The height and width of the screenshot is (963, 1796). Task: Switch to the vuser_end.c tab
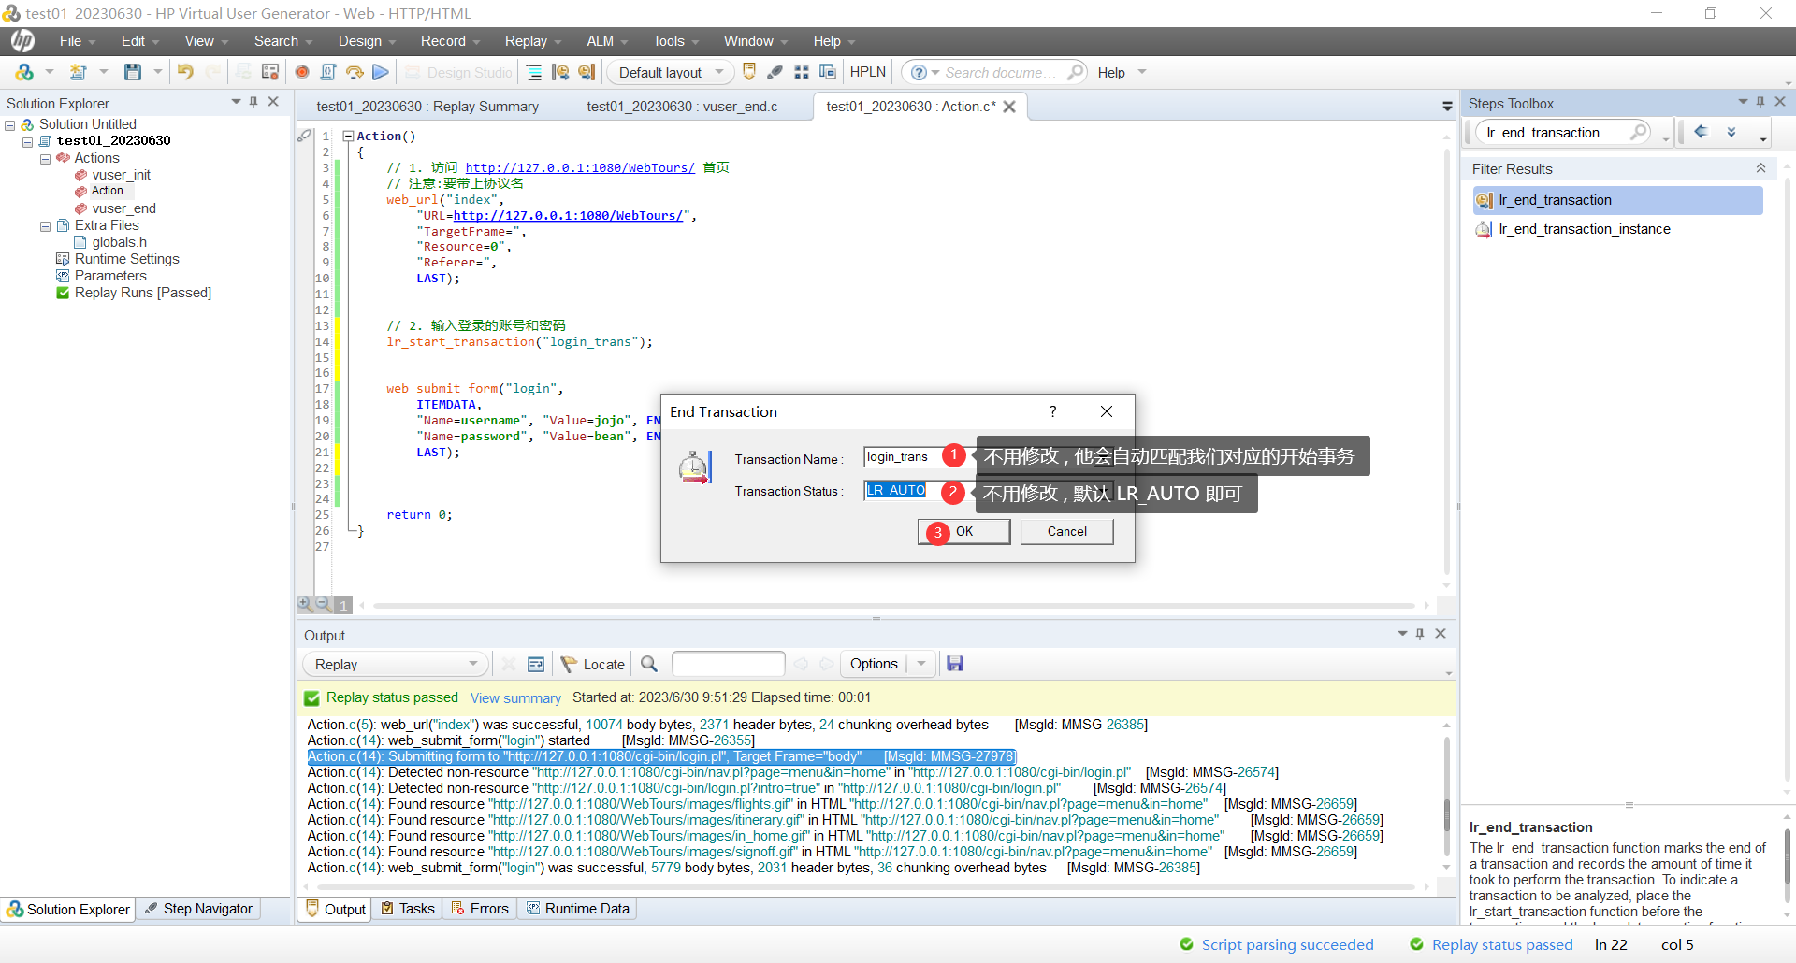coord(682,107)
